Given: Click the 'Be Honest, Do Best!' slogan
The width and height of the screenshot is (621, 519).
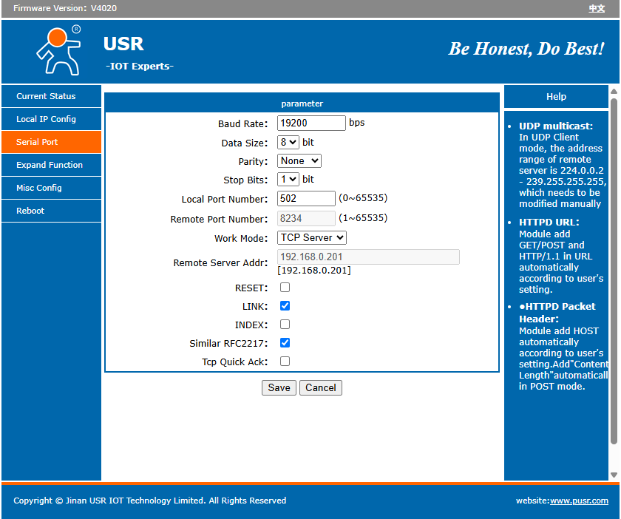Looking at the screenshot, I should click(526, 49).
